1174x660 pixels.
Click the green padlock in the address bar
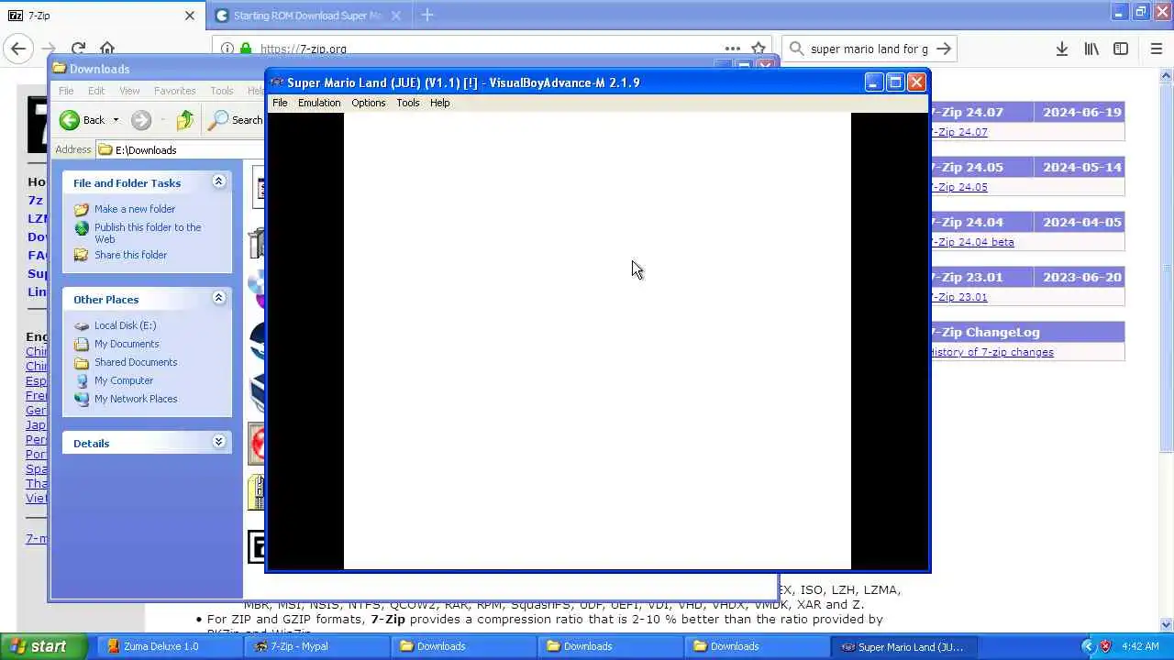[246, 49]
